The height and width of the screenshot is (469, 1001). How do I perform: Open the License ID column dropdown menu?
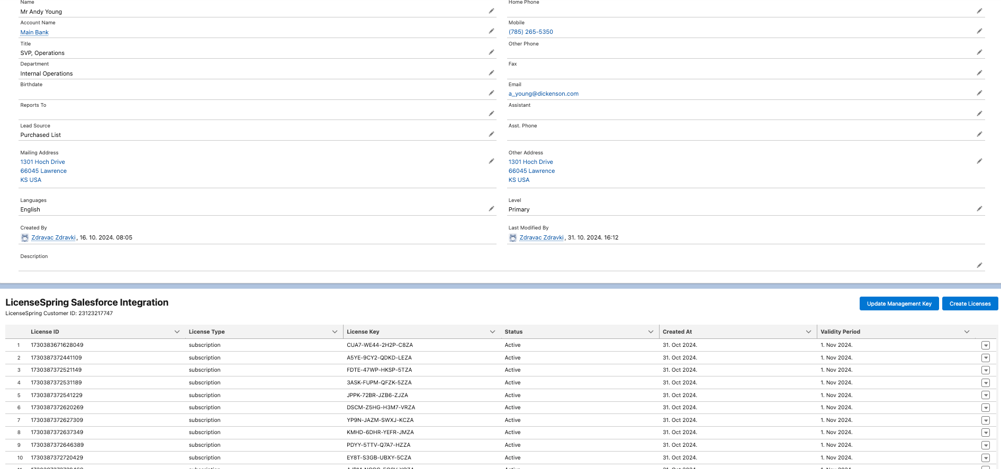[x=177, y=332]
